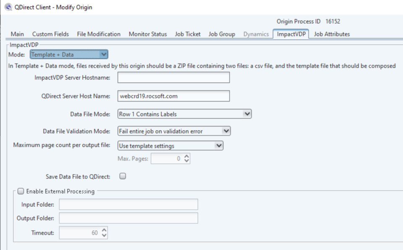
Task: Expand Maximum page count per output file dropdown
Action: [218, 146]
